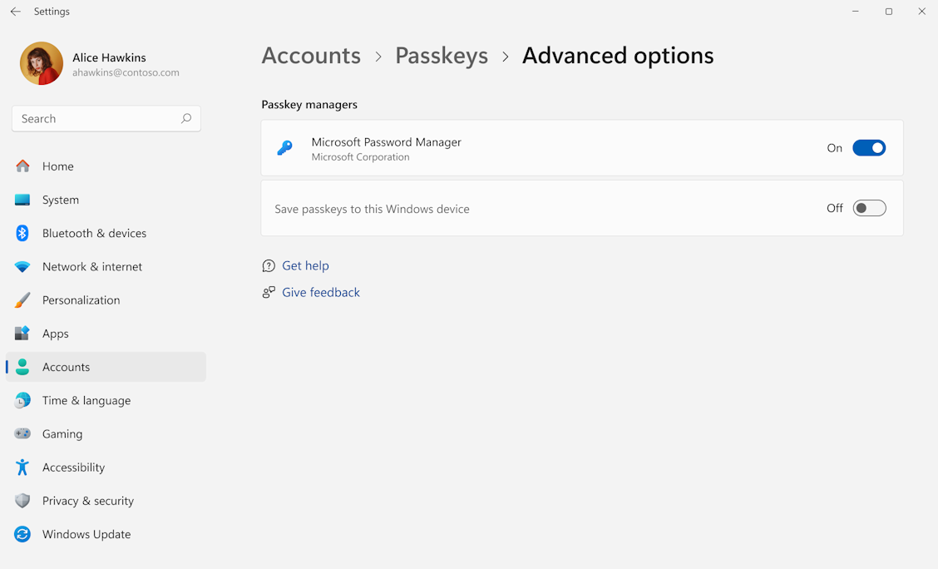Viewport: 938px width, 569px height.
Task: Select the Home icon in the sidebar
Action: pos(22,166)
